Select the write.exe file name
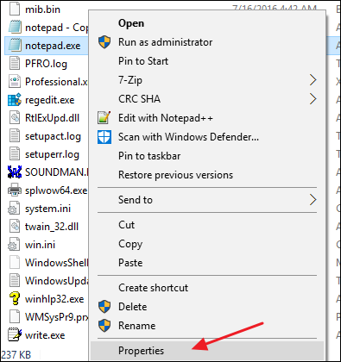This screenshot has height=362, width=341. (x=45, y=335)
